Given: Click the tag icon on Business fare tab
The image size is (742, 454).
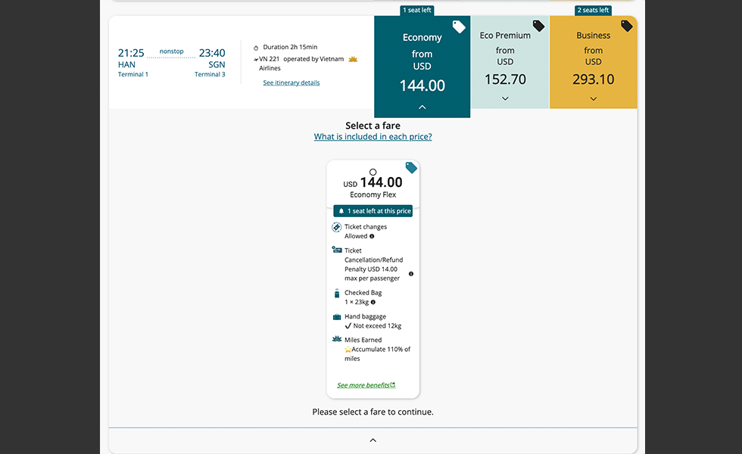Looking at the screenshot, I should [626, 26].
